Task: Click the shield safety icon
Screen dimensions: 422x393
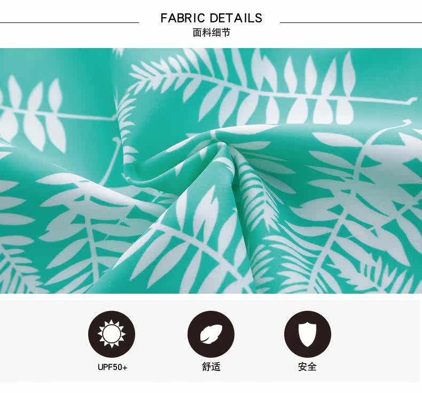Action: coord(308,334)
